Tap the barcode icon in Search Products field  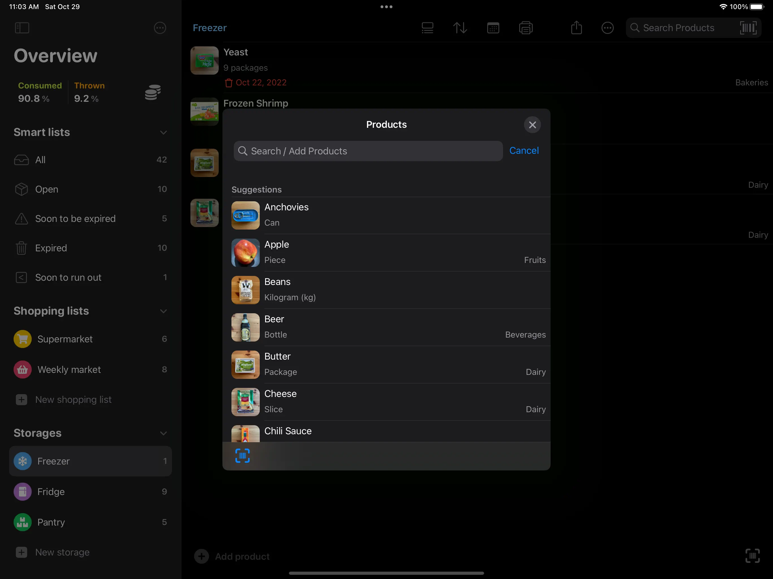[748, 28]
